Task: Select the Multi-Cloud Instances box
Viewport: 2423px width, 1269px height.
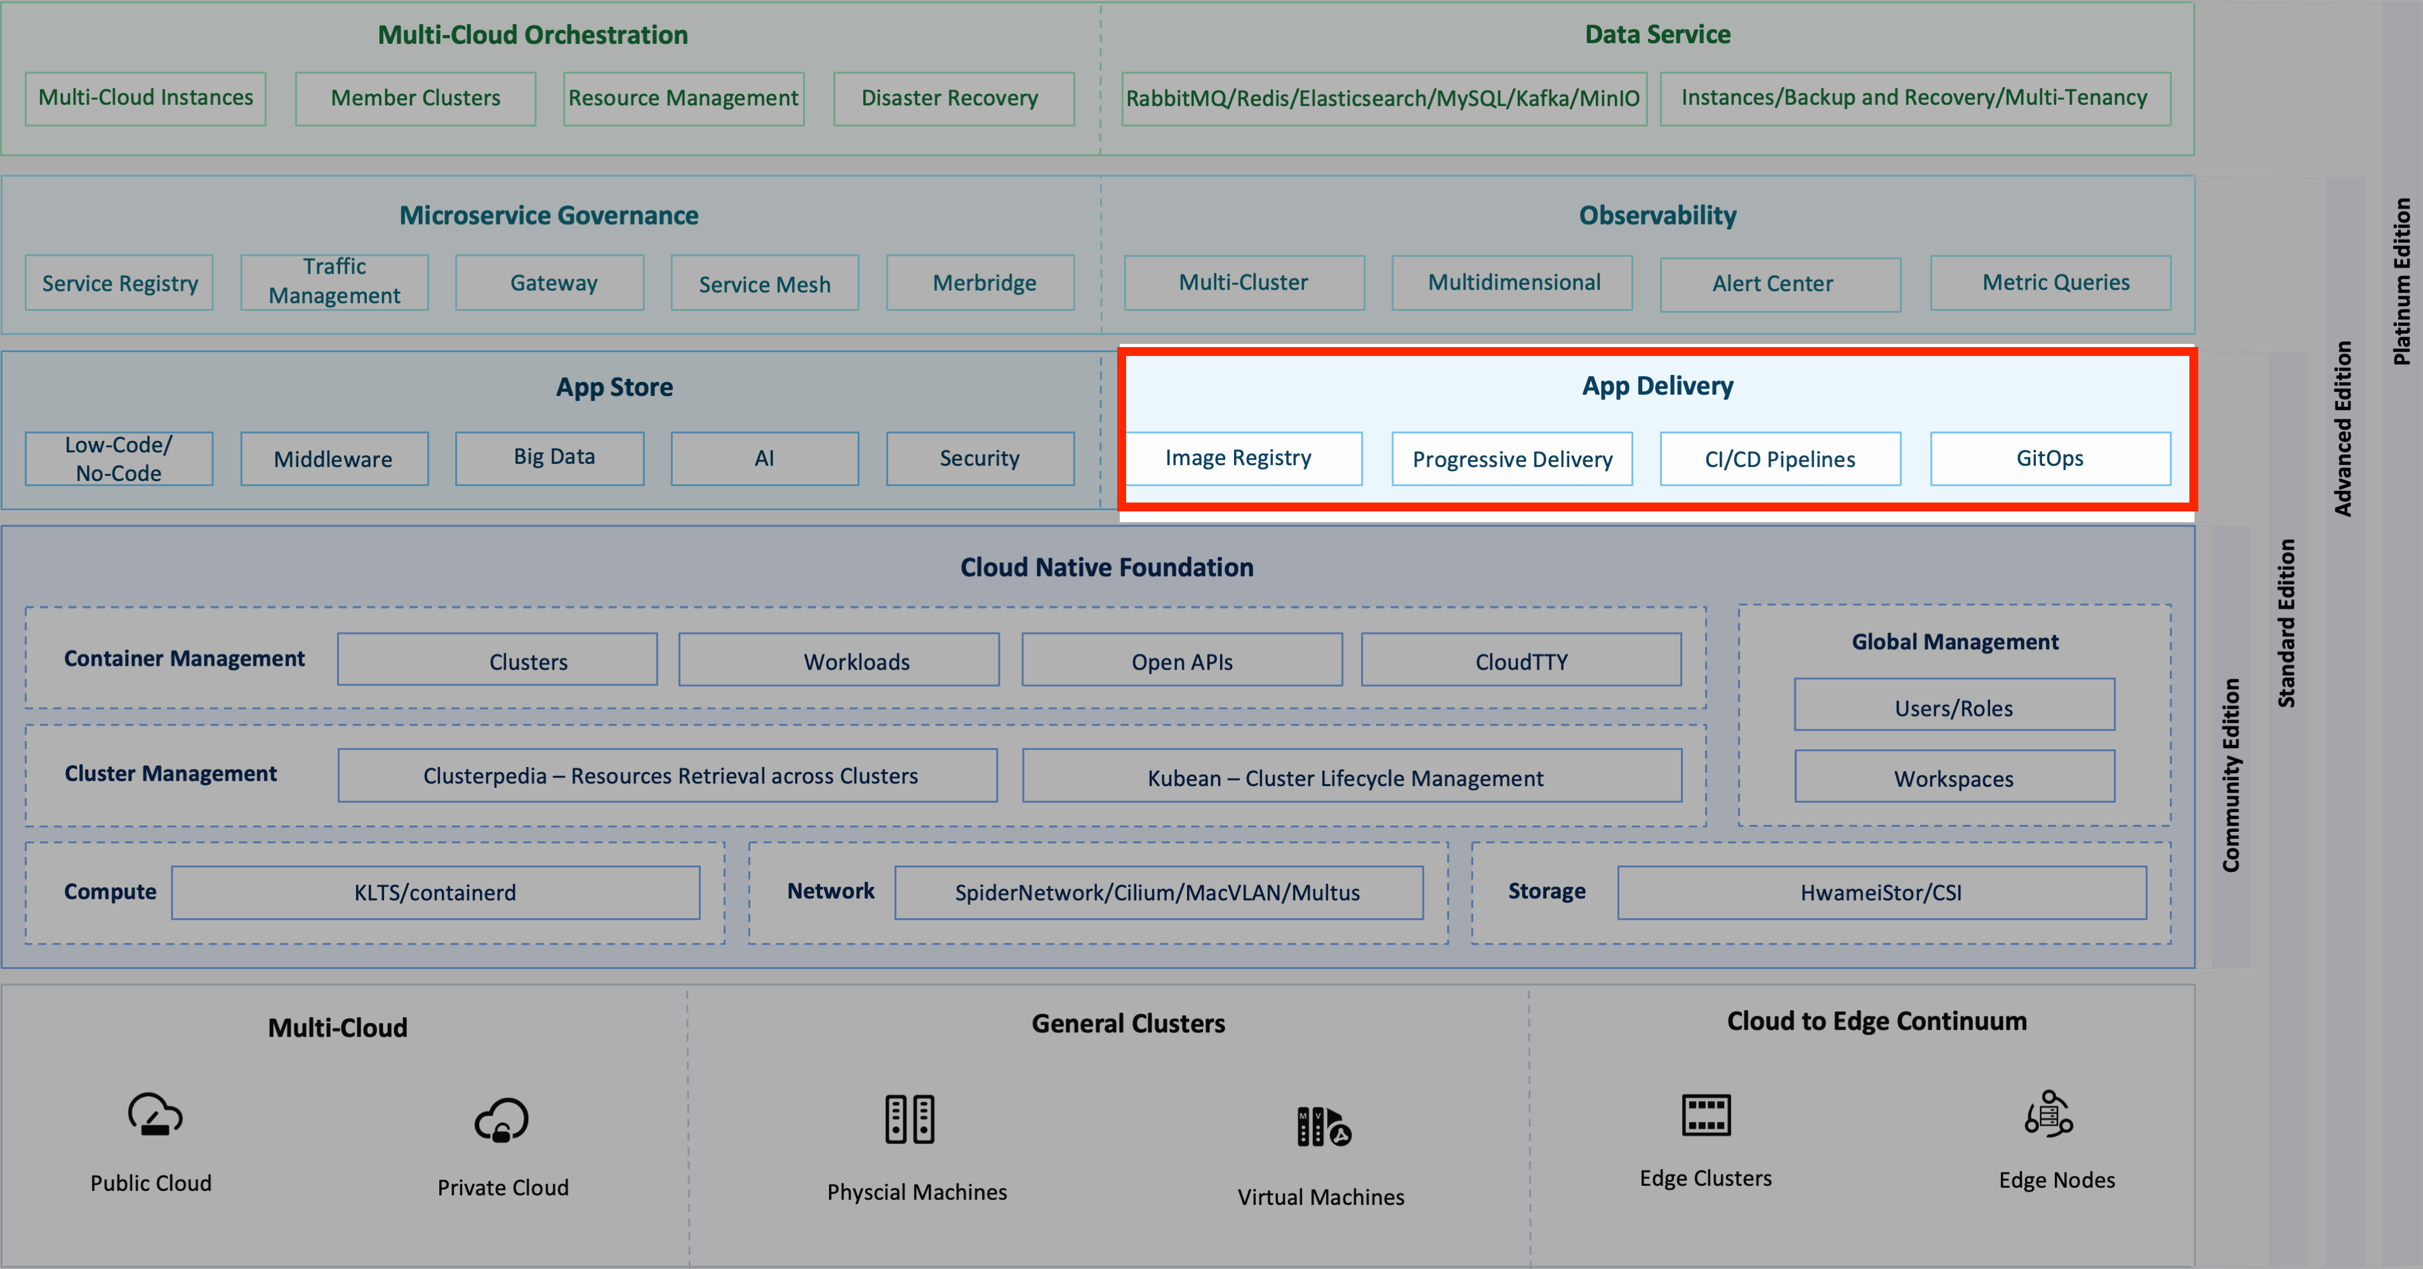Action: coord(146,99)
